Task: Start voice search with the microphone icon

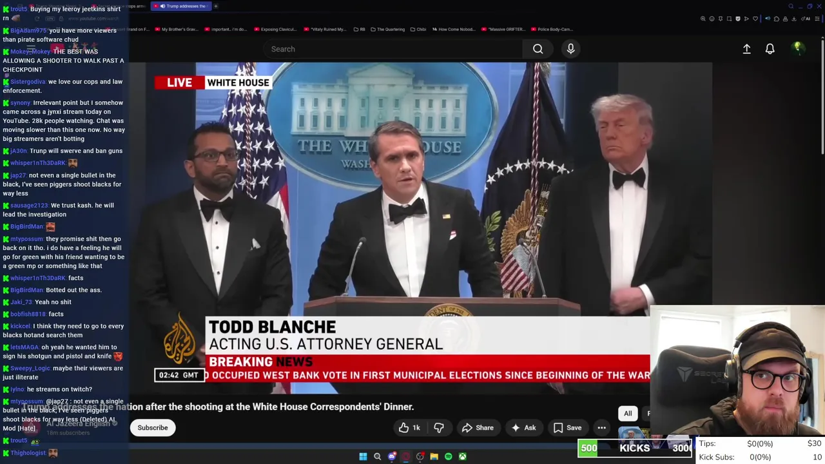Action: tap(570, 49)
